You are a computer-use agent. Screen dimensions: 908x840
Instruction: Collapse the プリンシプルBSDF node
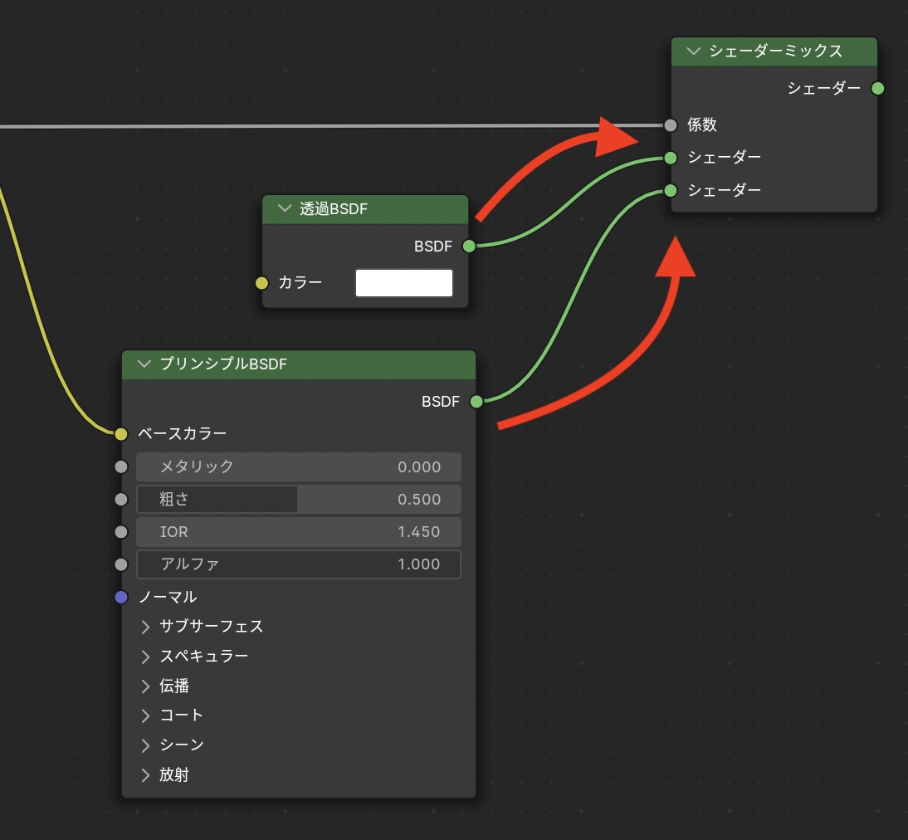145,364
